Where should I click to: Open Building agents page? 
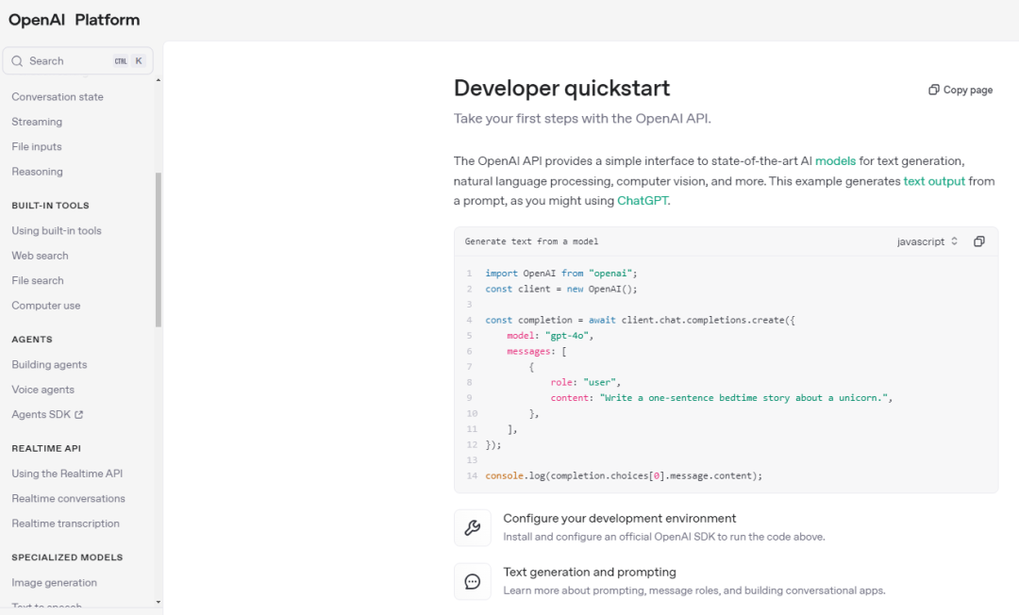(x=49, y=364)
